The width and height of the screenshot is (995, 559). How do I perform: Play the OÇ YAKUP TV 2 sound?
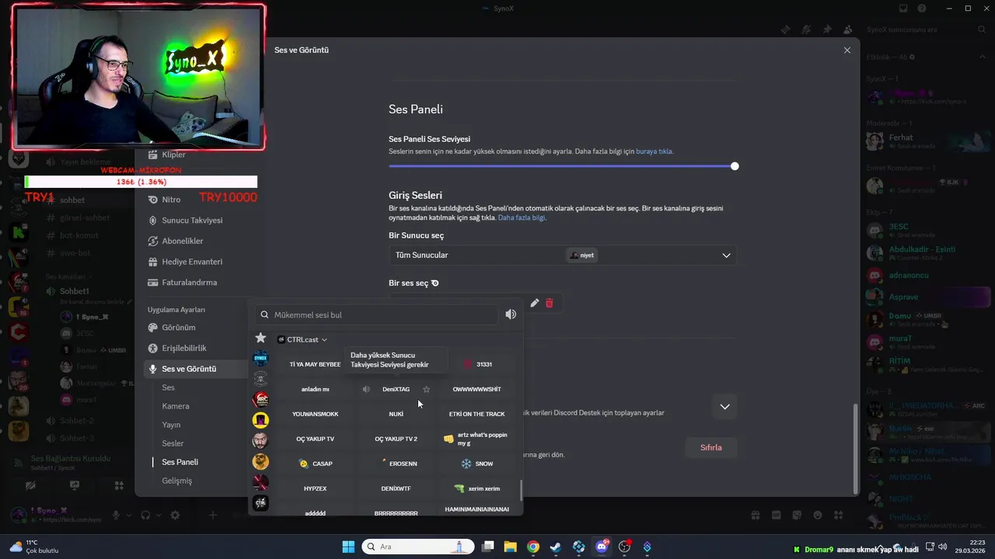click(396, 439)
